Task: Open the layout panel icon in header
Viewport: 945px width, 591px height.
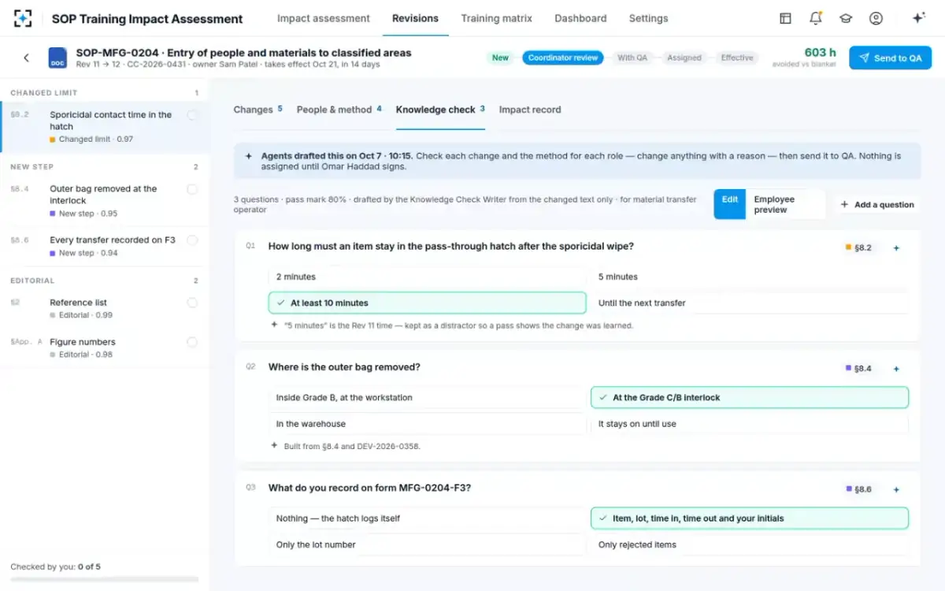Action: (x=785, y=18)
